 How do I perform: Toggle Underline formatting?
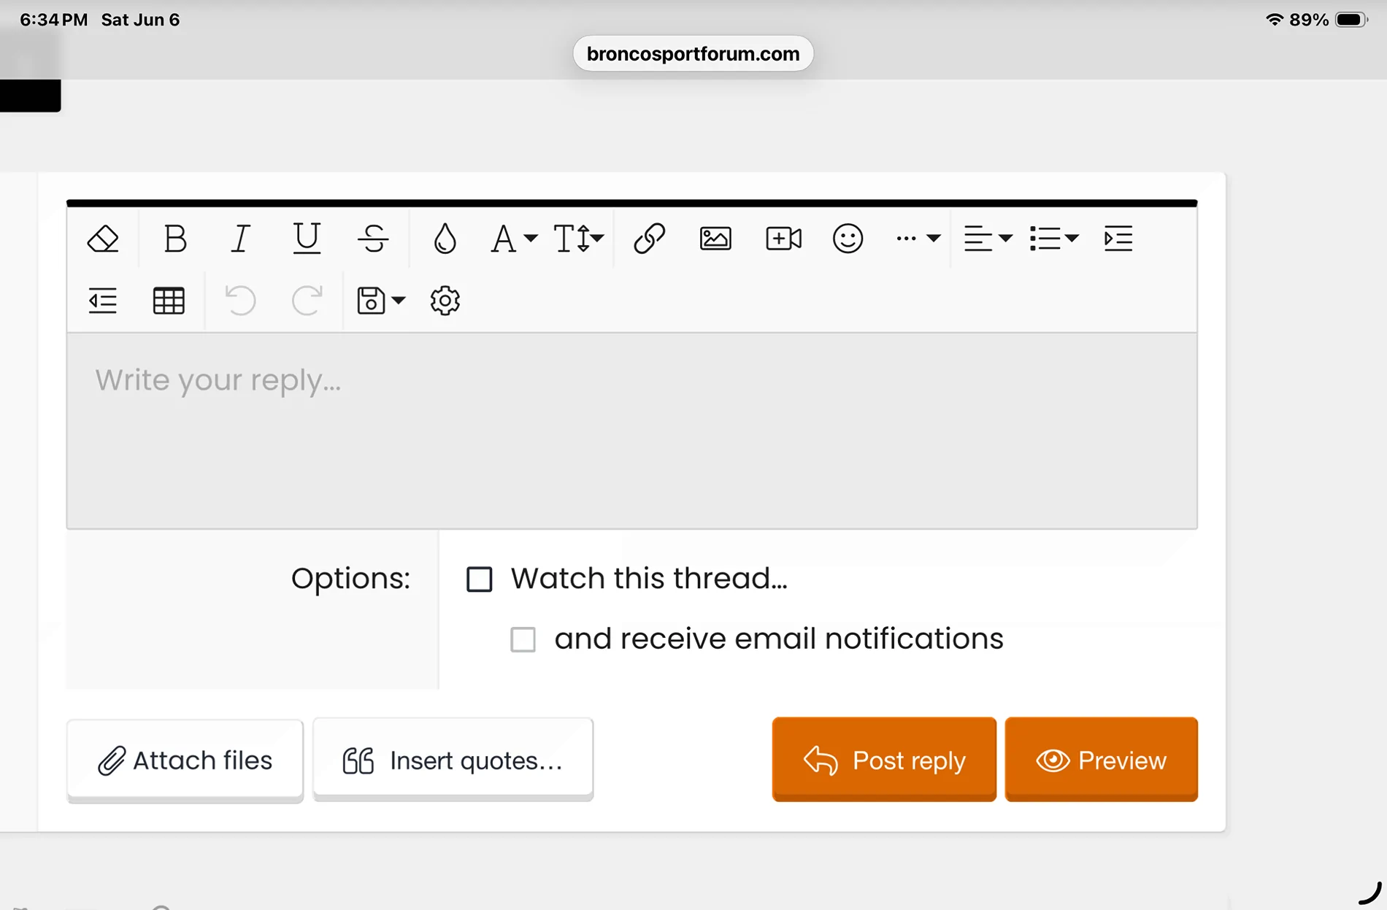pos(307,239)
